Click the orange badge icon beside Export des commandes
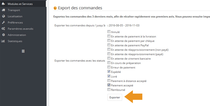 (x=55, y=8)
